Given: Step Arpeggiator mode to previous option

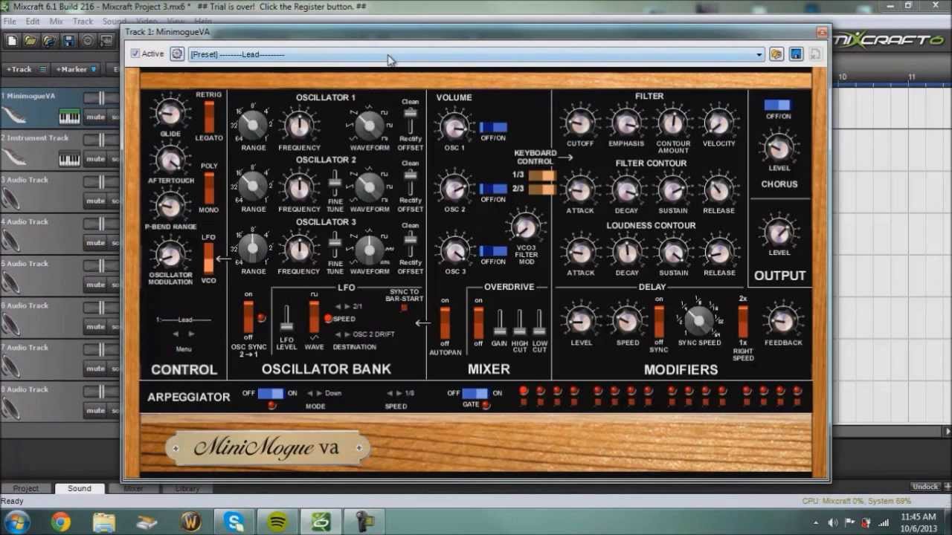Looking at the screenshot, I should pyautogui.click(x=310, y=393).
